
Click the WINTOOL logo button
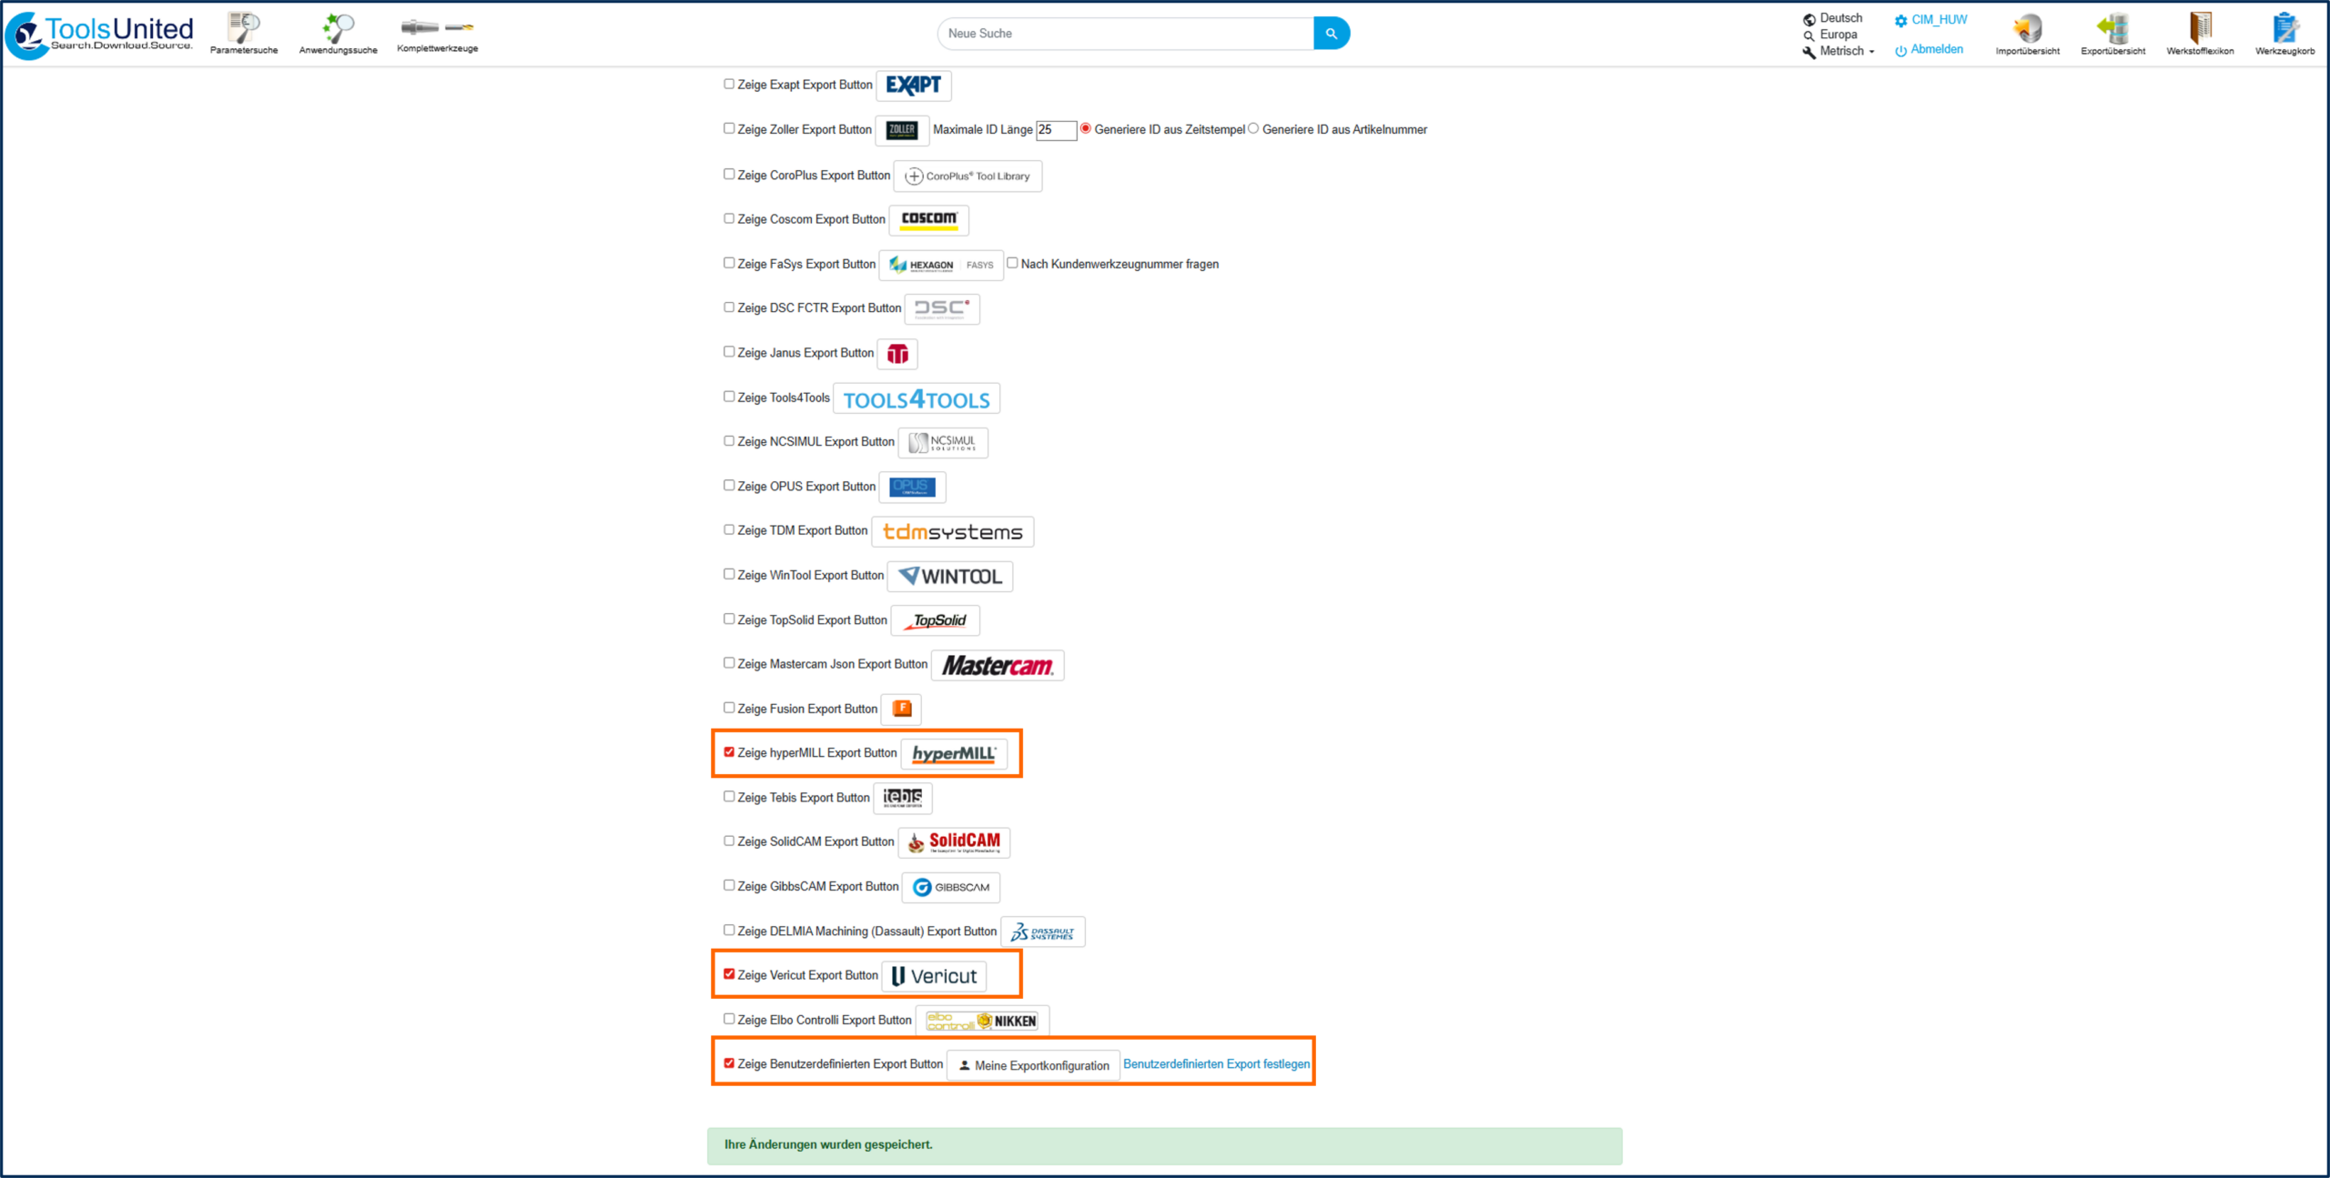coord(950,577)
